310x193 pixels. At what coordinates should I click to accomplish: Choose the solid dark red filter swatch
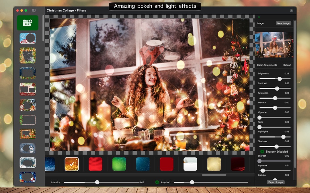tap(166, 164)
